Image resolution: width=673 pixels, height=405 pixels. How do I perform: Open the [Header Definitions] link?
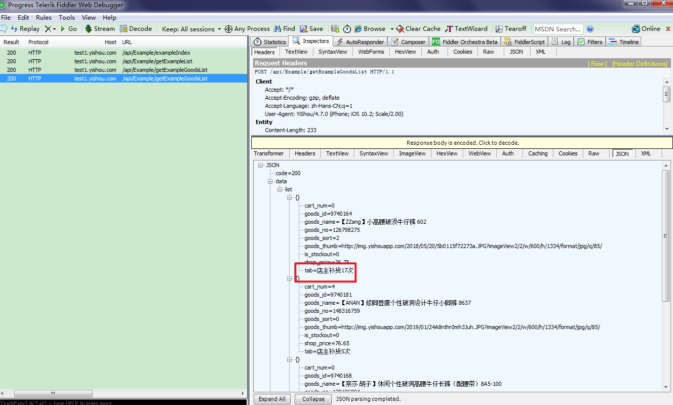[x=640, y=64]
